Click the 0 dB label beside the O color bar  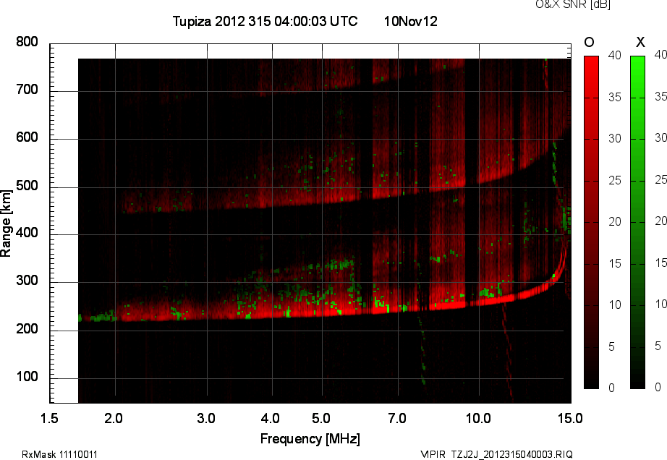pyautogui.click(x=612, y=388)
